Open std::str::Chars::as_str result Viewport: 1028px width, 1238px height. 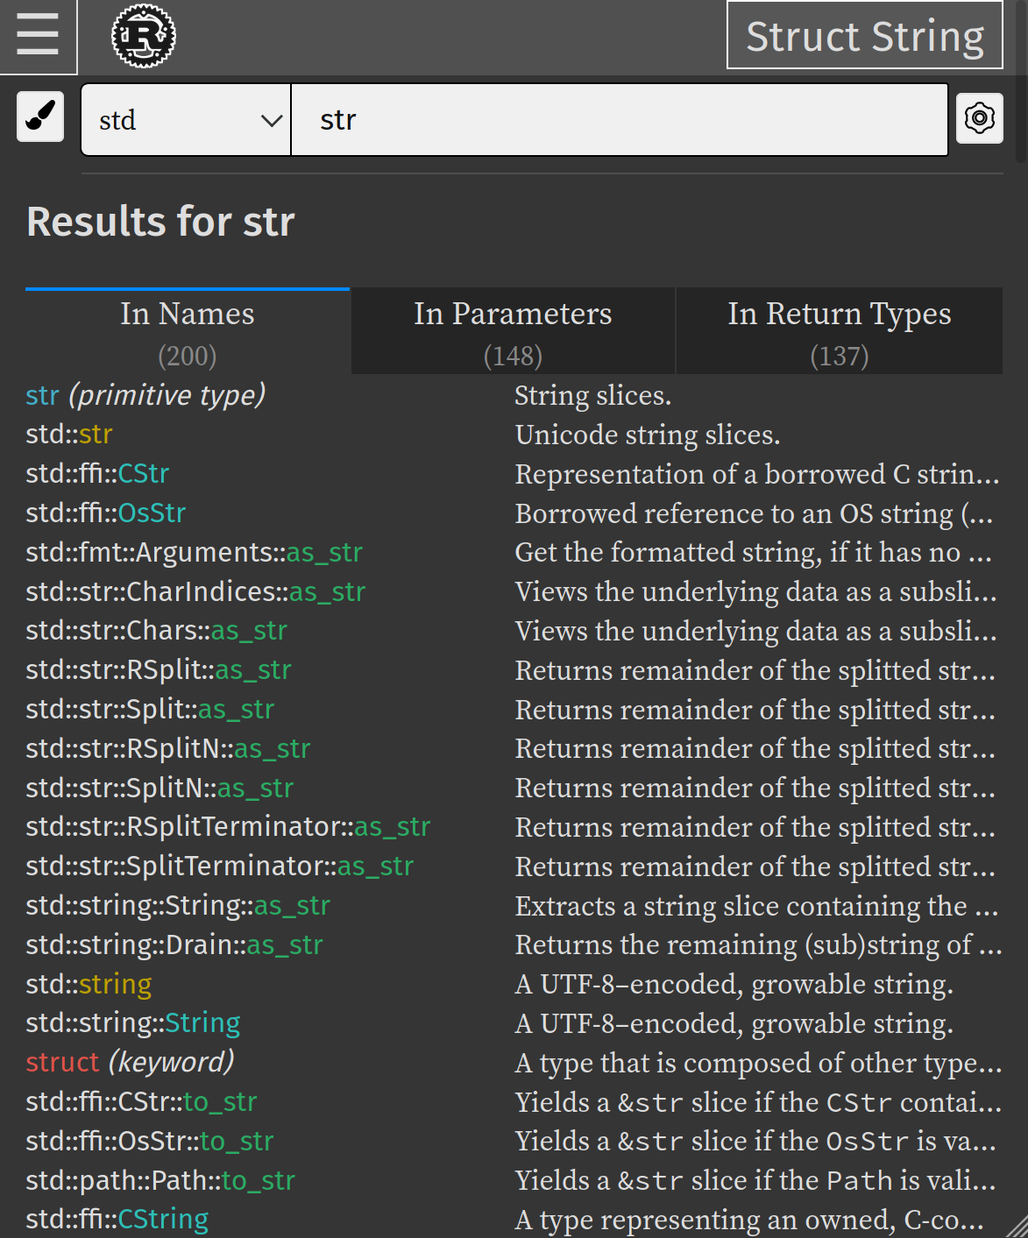point(157,631)
